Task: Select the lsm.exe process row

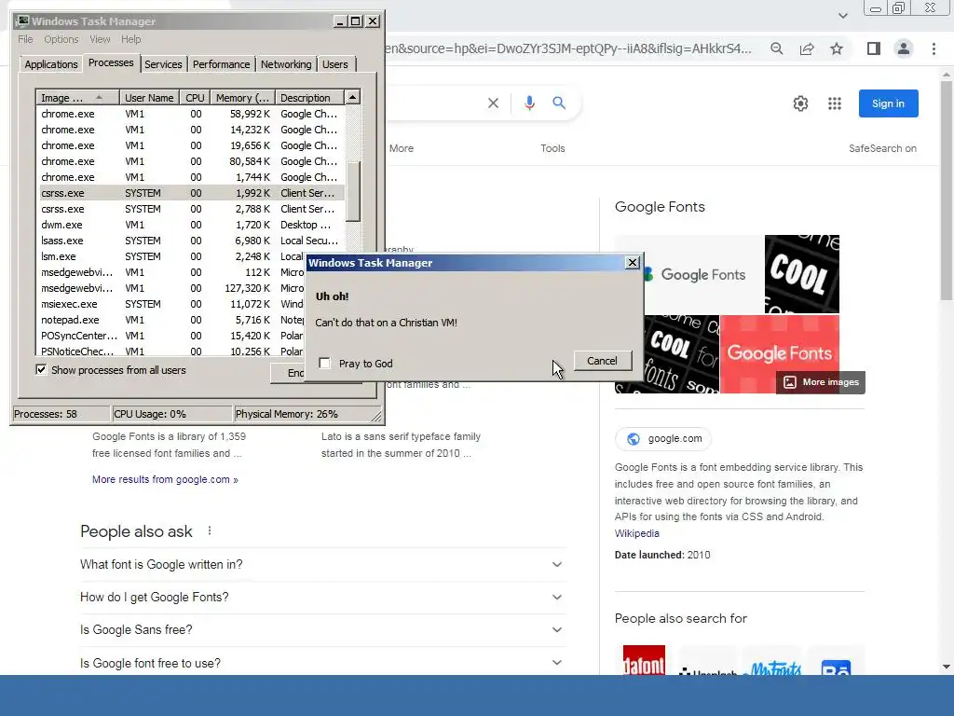Action: tap(171, 256)
